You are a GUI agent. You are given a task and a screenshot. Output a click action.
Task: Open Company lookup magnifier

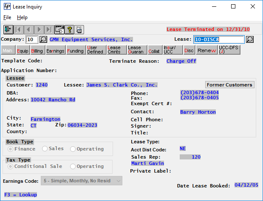point(43,39)
